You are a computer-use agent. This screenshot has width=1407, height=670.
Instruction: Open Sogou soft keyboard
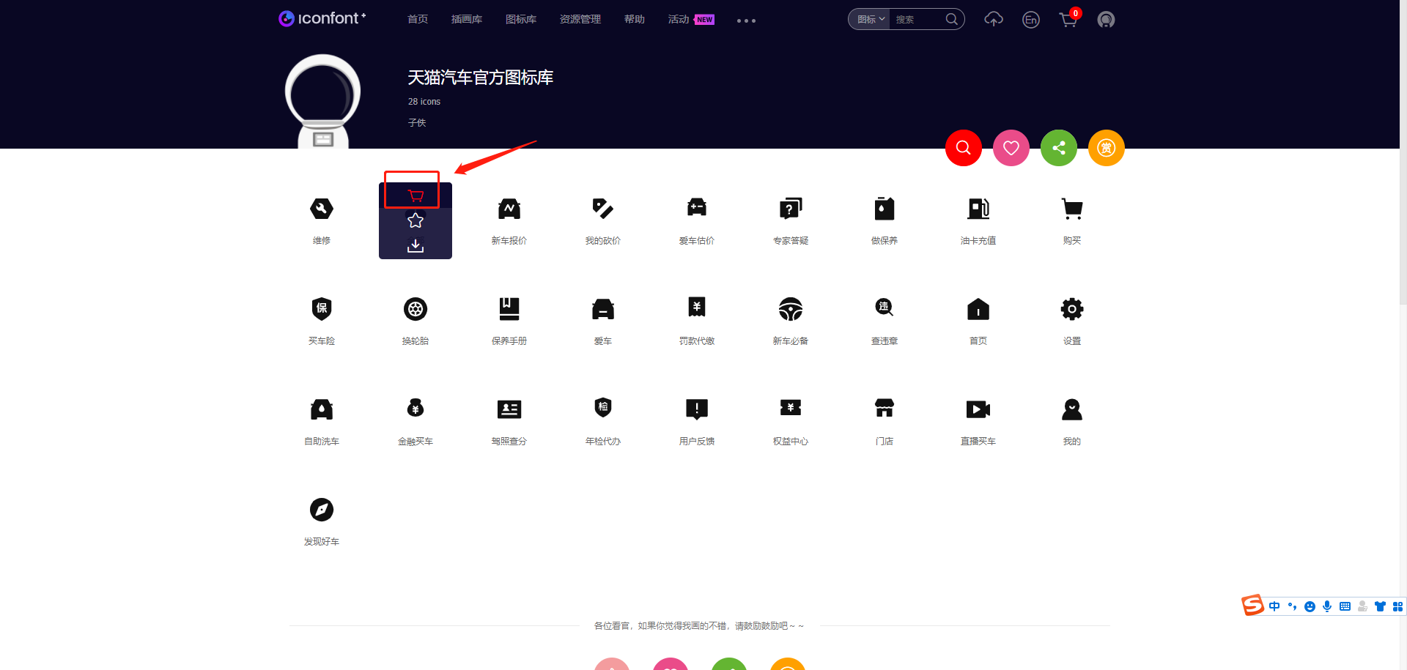[x=1345, y=606]
